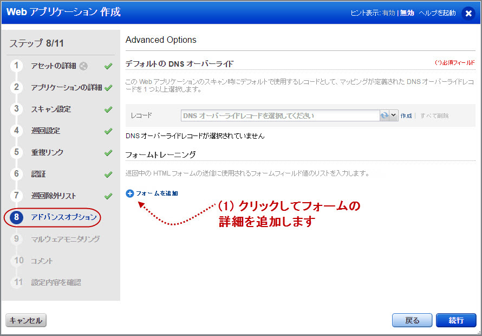Click the circled step 8 number icon

coord(16,217)
